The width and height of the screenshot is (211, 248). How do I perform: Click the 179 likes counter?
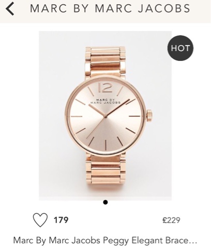[61, 220]
